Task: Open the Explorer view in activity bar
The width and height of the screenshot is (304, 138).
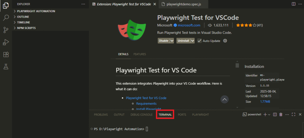Action: pyautogui.click(x=6, y=6)
